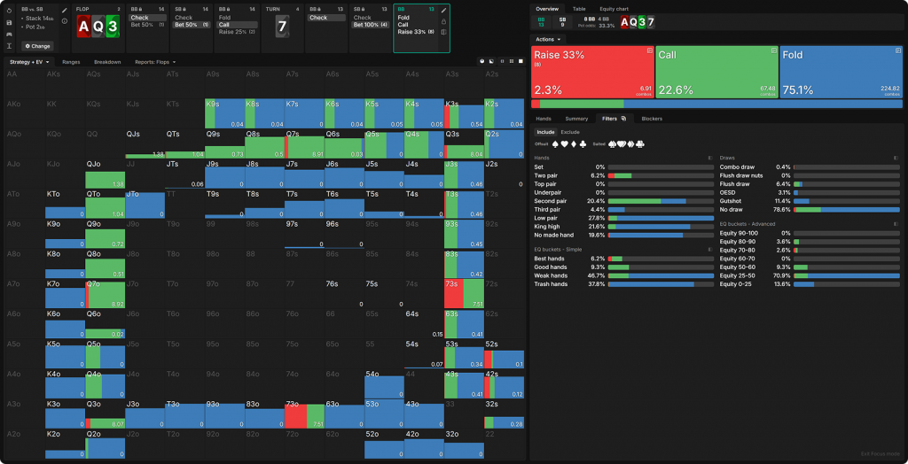Switch to the Equity chart tab
This screenshot has height=464, width=908.
(x=614, y=8)
